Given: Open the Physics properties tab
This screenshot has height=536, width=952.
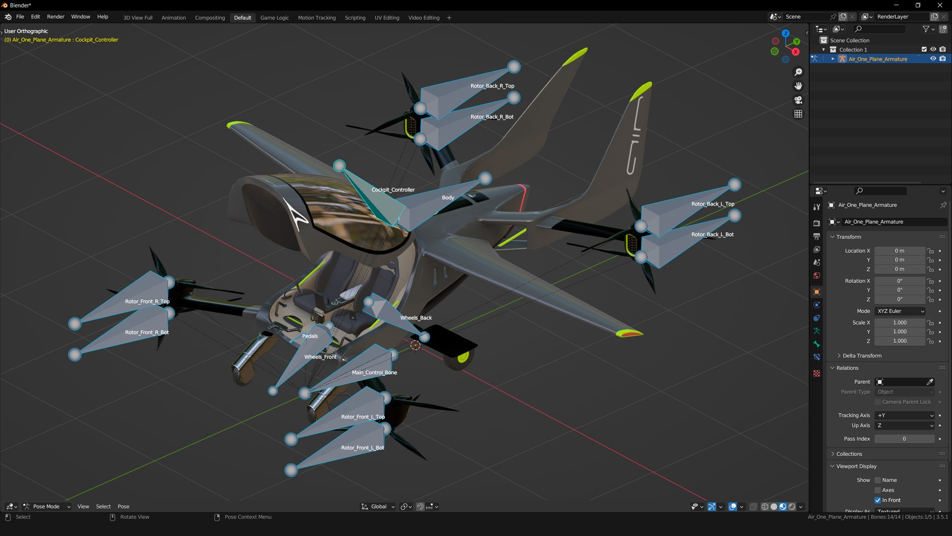Looking at the screenshot, I should [817, 305].
